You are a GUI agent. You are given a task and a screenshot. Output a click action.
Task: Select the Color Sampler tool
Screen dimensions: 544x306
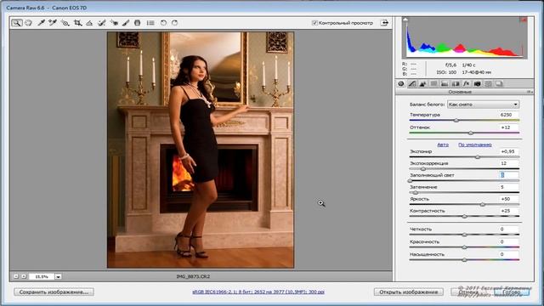53,23
